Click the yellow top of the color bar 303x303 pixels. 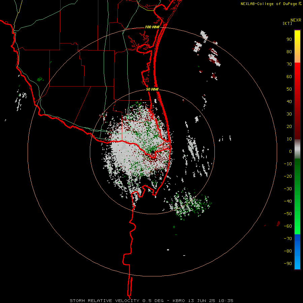point(297,37)
